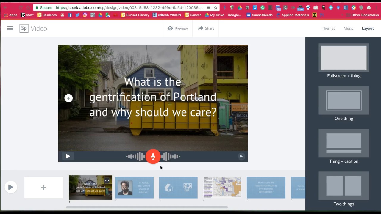Switch to the Themes tab
381x214 pixels.
pos(328,28)
